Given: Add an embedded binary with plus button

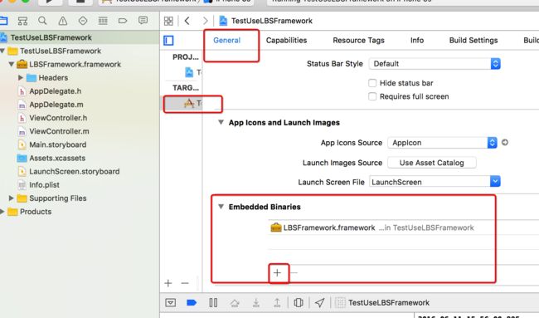Looking at the screenshot, I should 277,273.
